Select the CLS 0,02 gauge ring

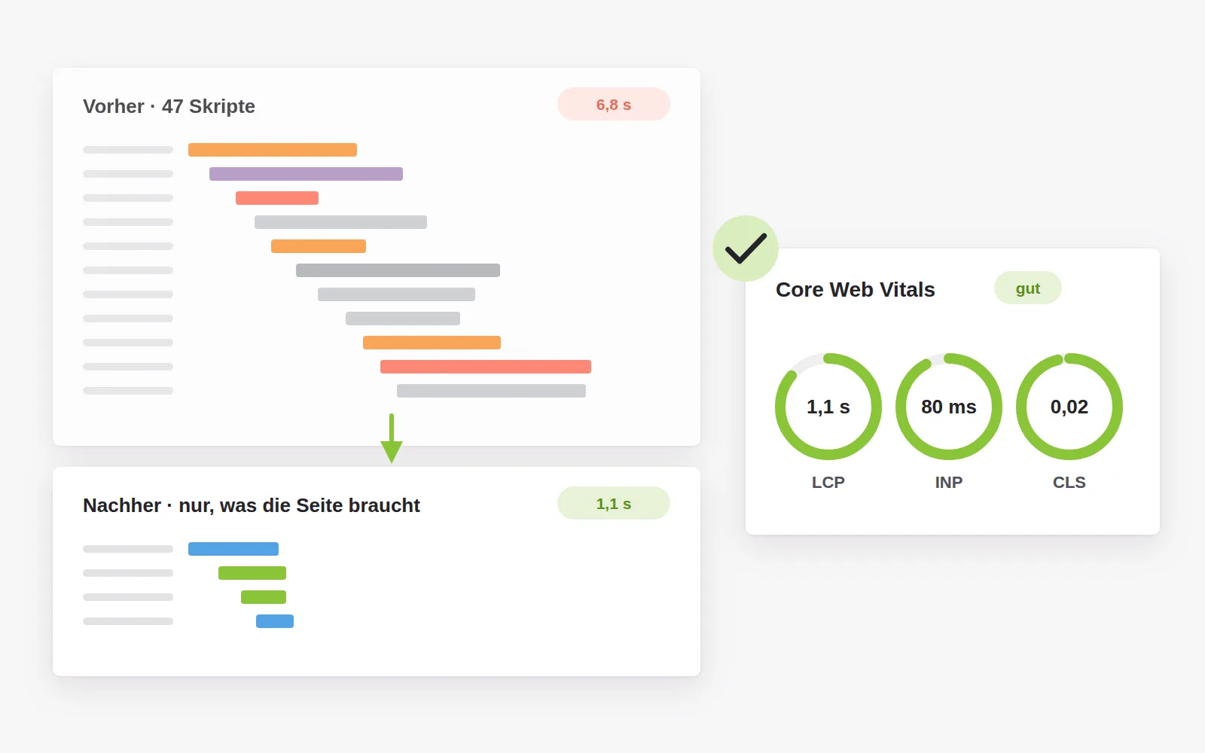(x=1069, y=407)
